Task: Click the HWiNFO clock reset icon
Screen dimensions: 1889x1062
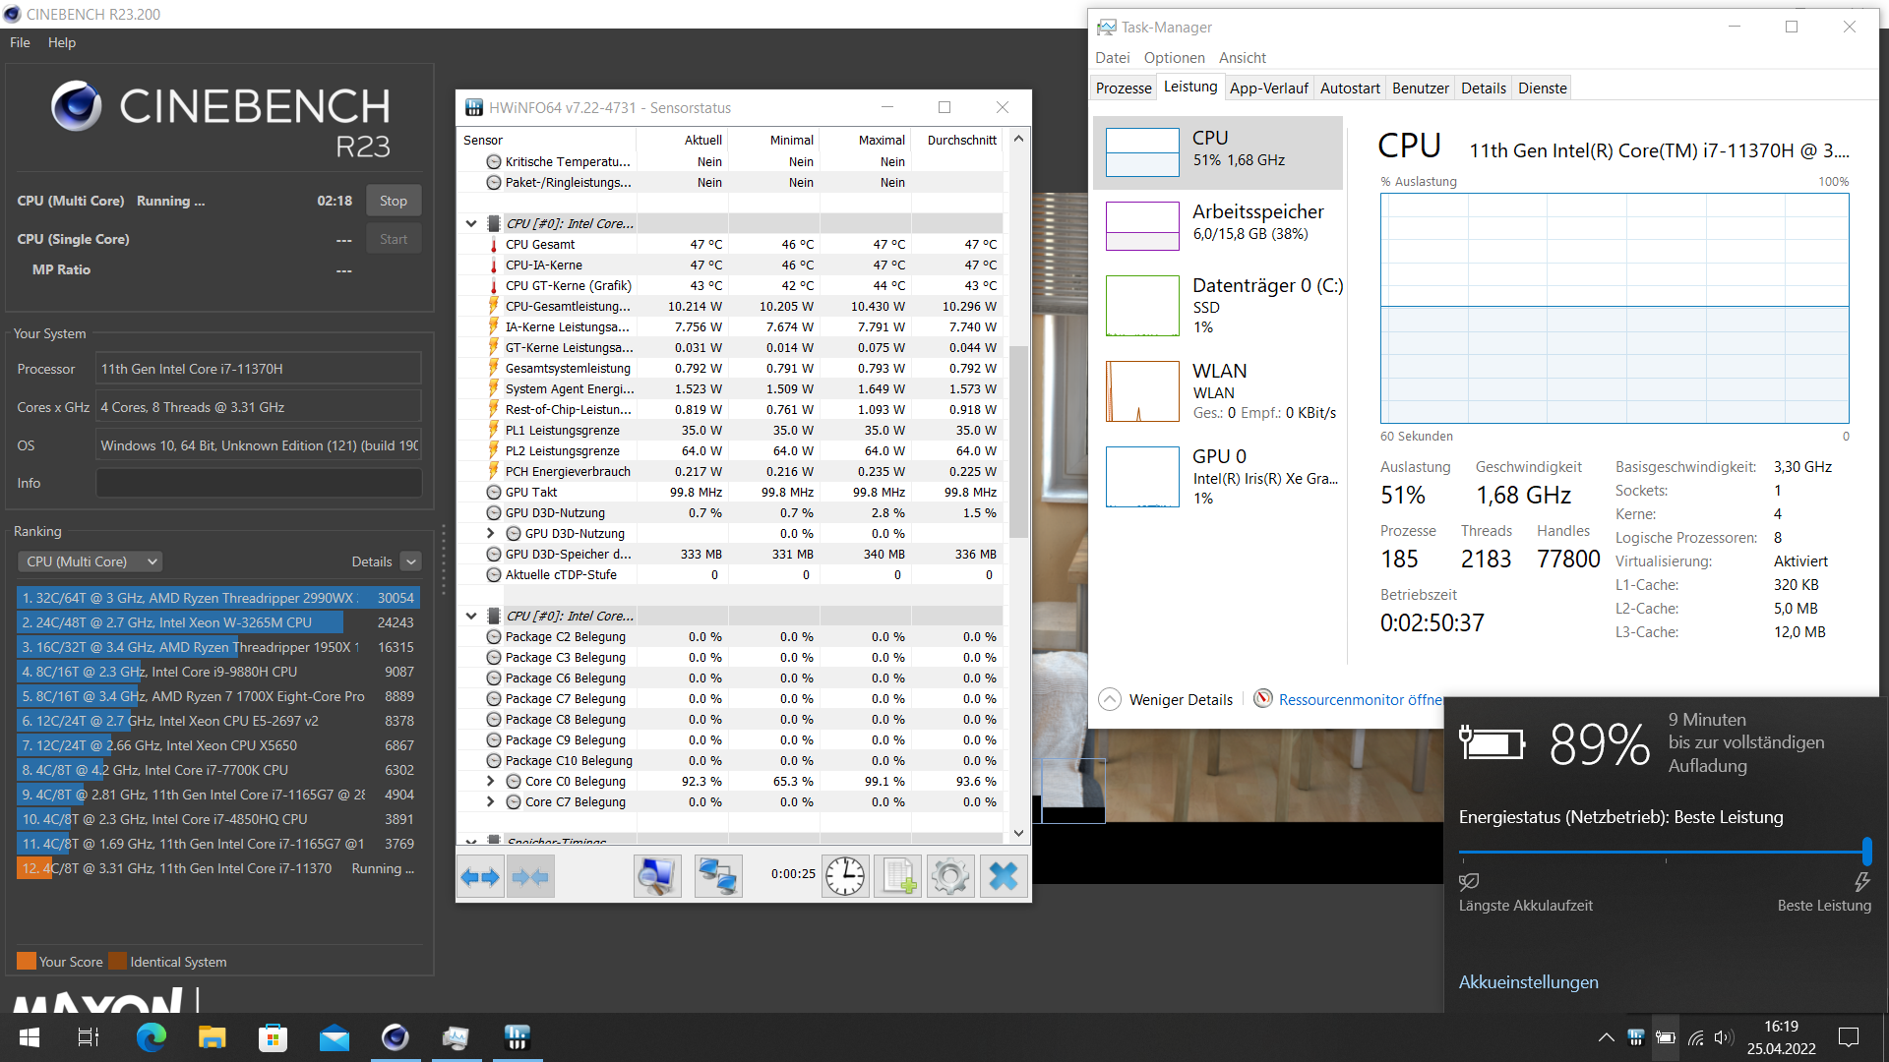Action: click(844, 876)
